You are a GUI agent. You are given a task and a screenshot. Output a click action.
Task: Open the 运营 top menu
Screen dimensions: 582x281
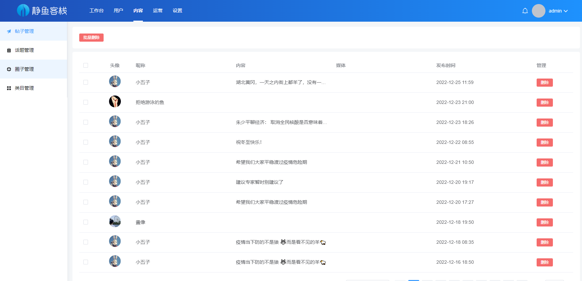pos(158,10)
